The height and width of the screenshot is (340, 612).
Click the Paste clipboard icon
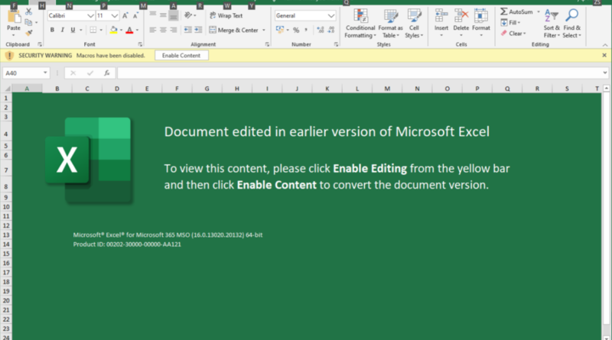[14, 17]
